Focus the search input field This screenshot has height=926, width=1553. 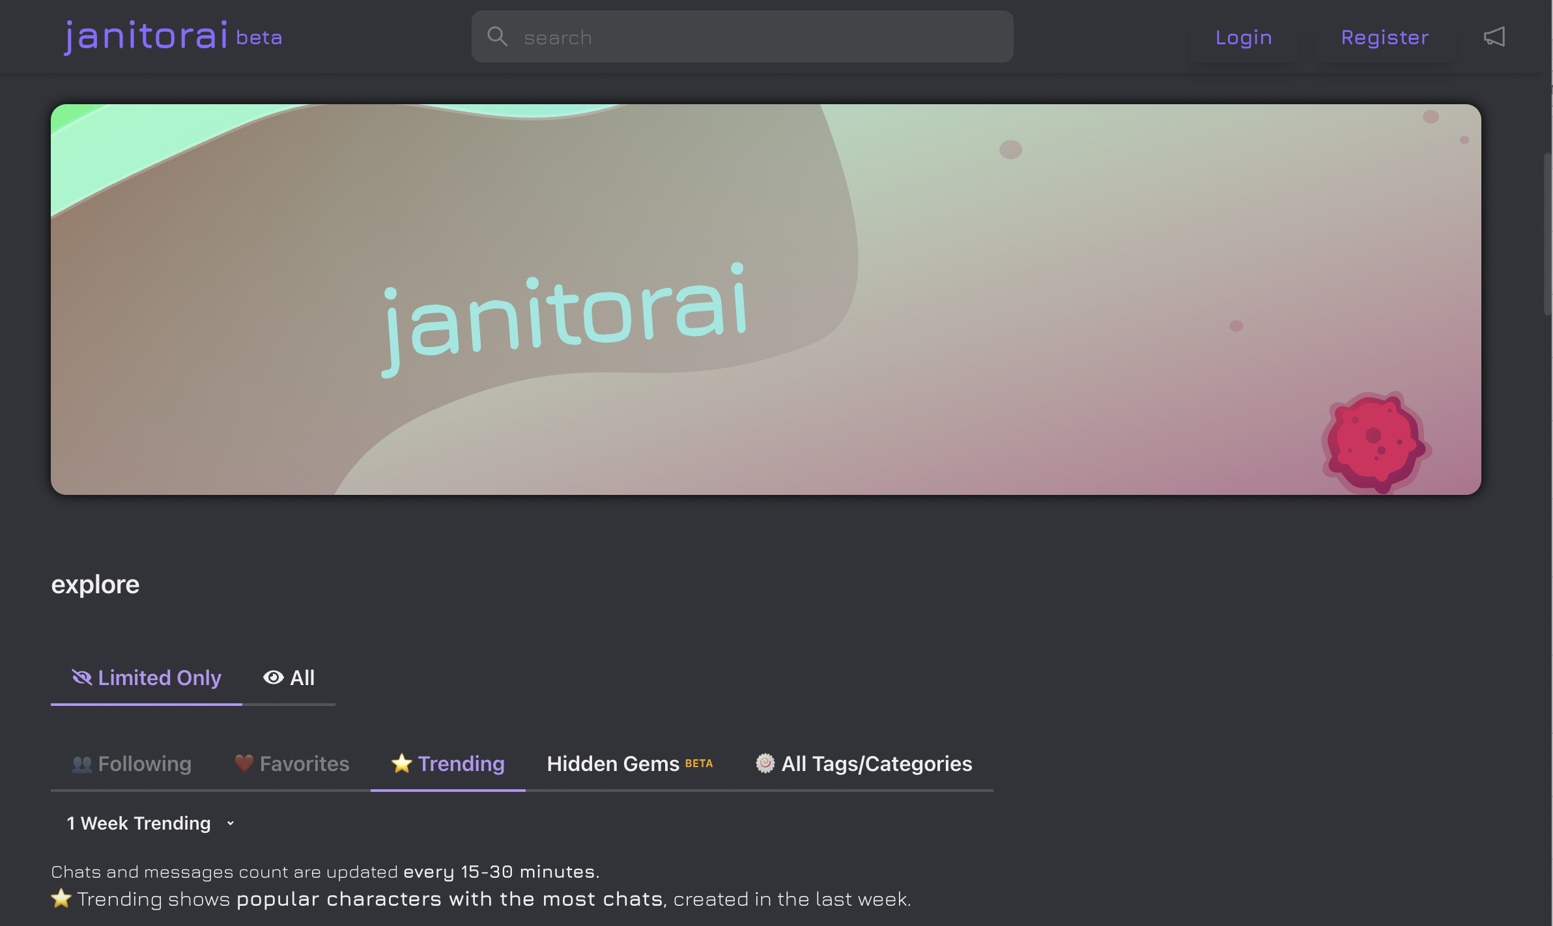(742, 36)
